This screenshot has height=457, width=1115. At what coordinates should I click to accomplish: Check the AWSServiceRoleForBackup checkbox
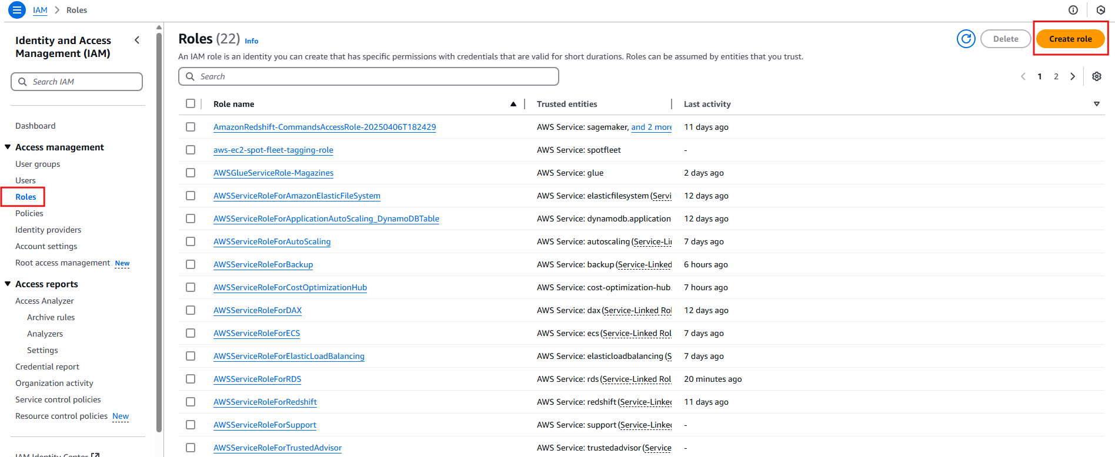coord(191,264)
